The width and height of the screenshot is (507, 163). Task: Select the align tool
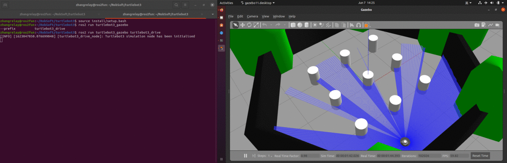[x=352, y=25]
